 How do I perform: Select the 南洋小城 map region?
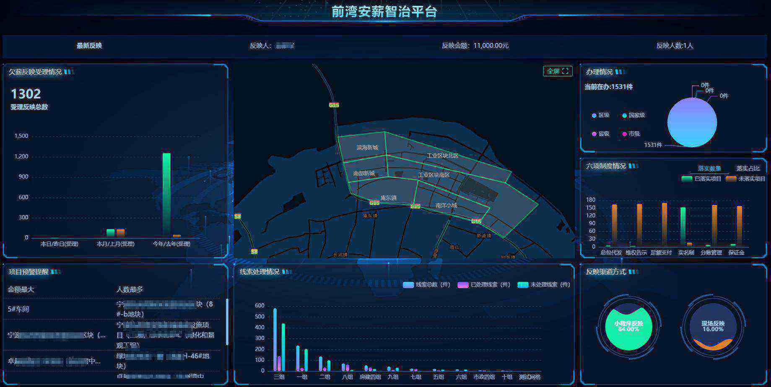pos(446,205)
